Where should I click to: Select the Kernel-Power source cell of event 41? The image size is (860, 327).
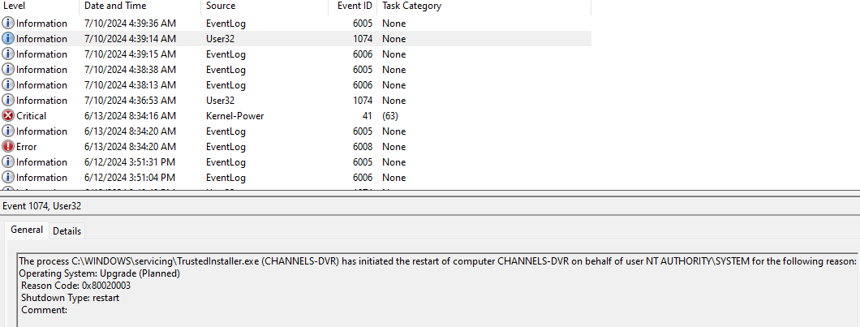(234, 116)
